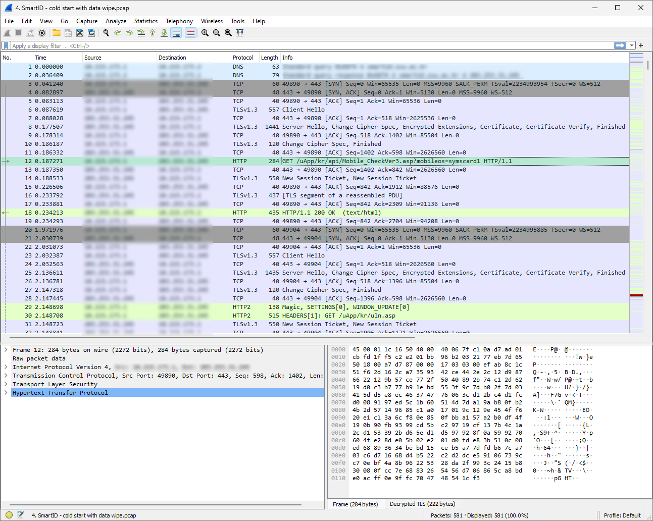The height and width of the screenshot is (521, 653).
Task: Select packet 18 HTTP/1.1 200 OK row
Action: point(315,213)
